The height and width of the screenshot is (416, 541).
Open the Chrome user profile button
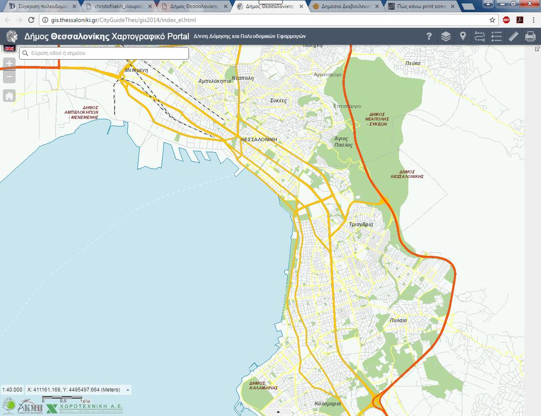[x=488, y=4]
